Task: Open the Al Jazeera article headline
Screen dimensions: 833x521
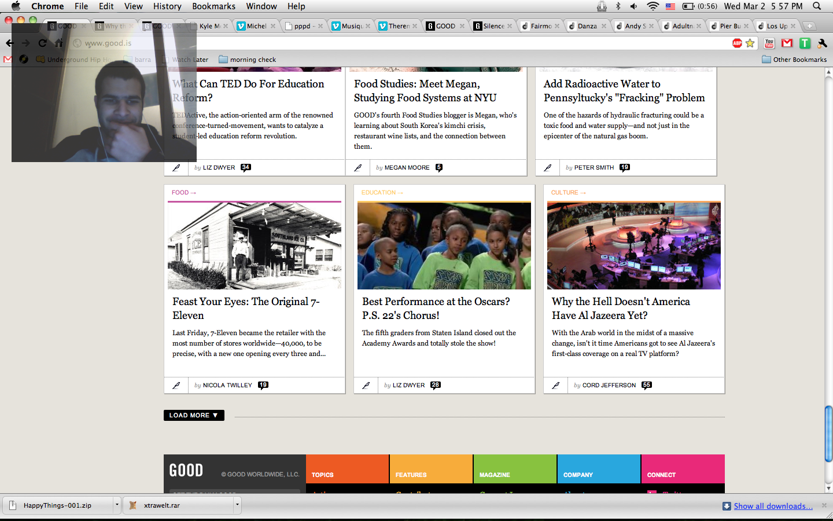Action: [x=620, y=309]
